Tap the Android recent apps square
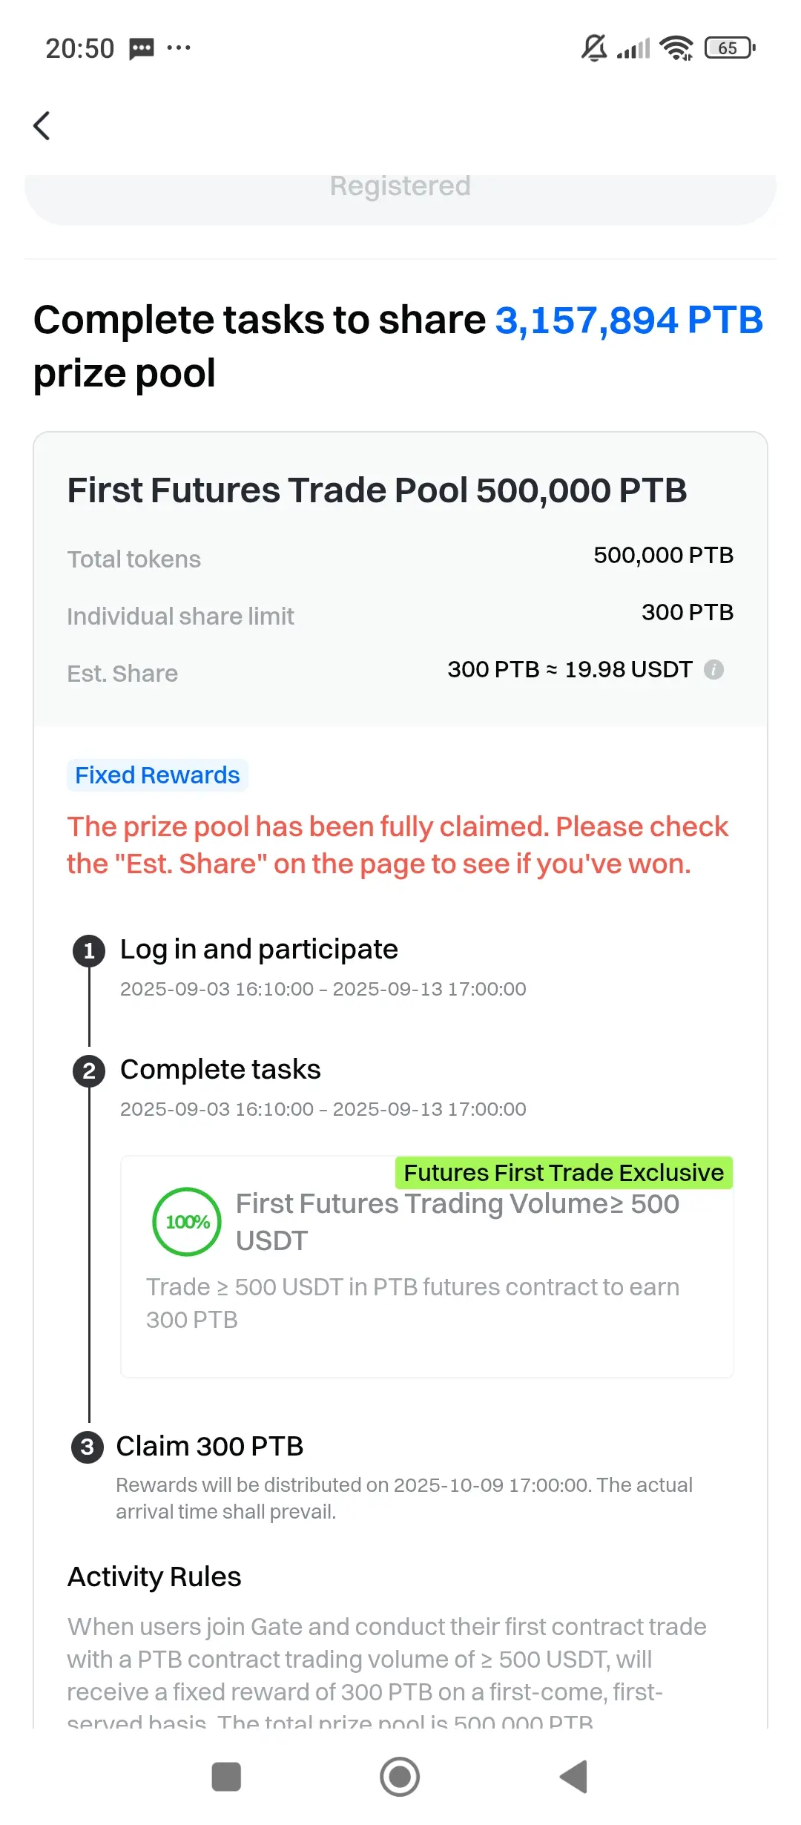This screenshot has height=1825, width=801. coord(226,1777)
